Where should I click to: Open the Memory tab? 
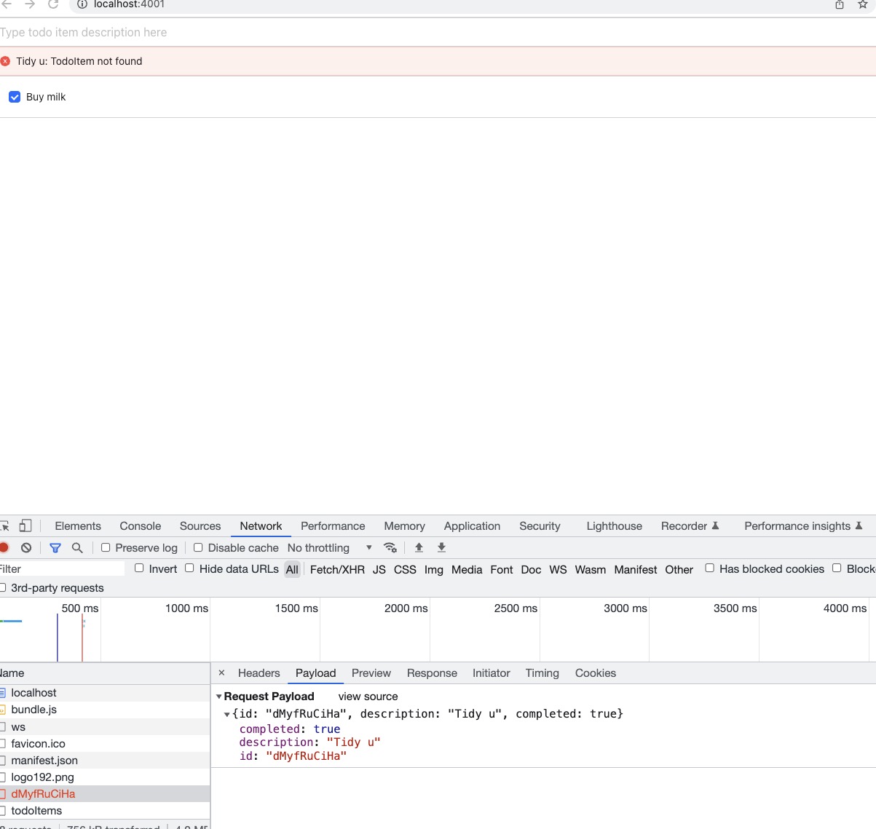(405, 525)
